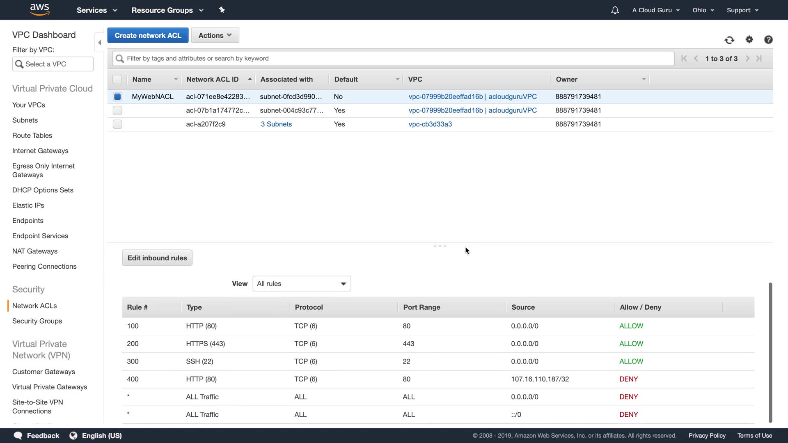Collapse the VPC sidebar with the arrow
Image resolution: width=788 pixels, height=443 pixels.
(99, 42)
